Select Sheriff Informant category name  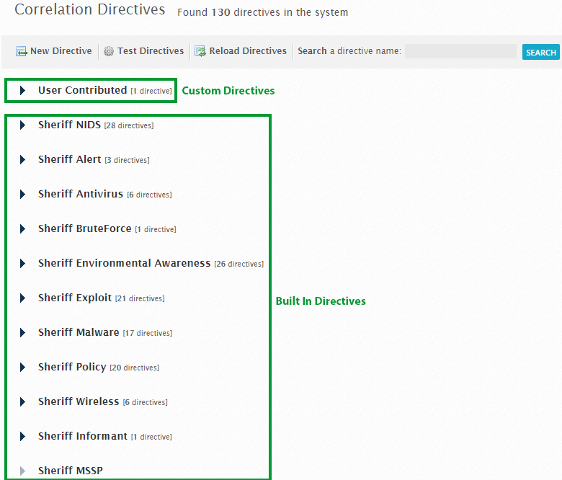pyautogui.click(x=83, y=436)
